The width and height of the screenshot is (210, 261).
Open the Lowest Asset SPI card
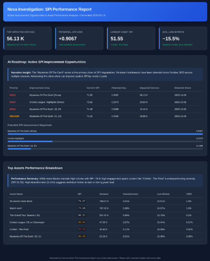(131, 38)
